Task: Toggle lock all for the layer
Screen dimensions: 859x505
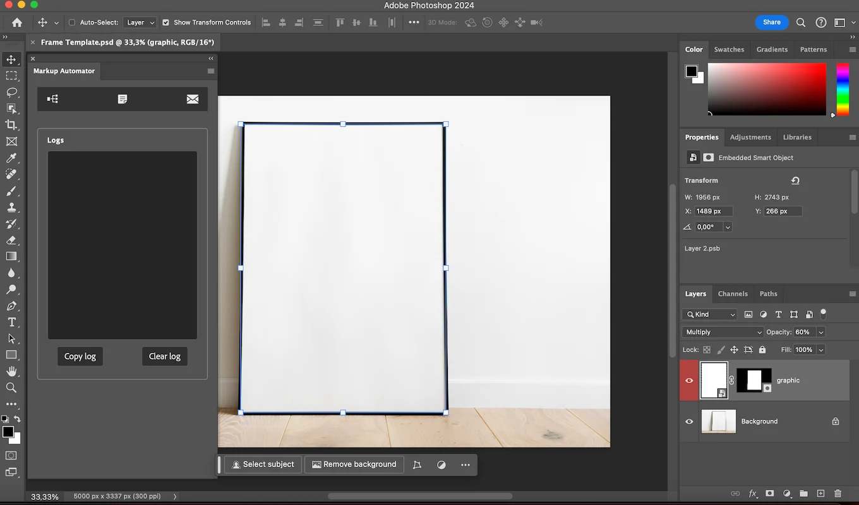Action: 762,350
